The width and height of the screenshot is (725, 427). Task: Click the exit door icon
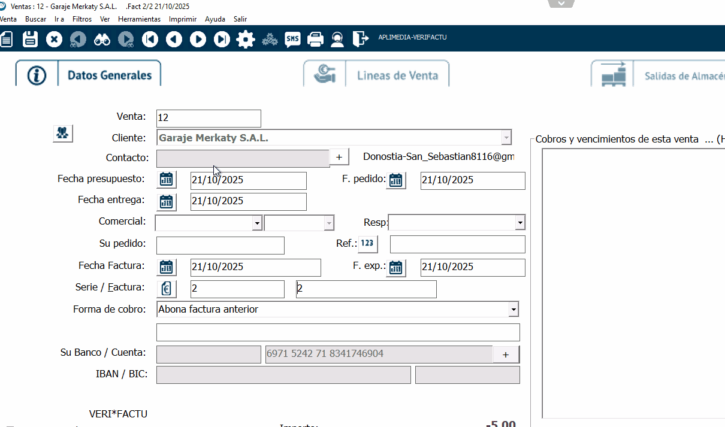(360, 40)
